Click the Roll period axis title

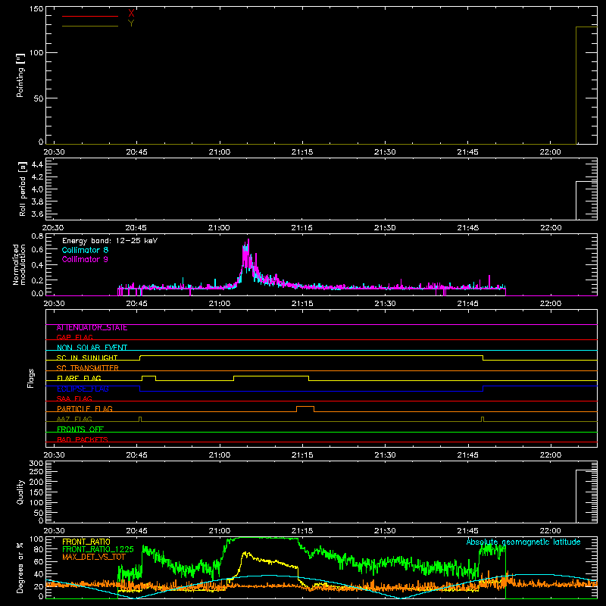[x=23, y=189]
